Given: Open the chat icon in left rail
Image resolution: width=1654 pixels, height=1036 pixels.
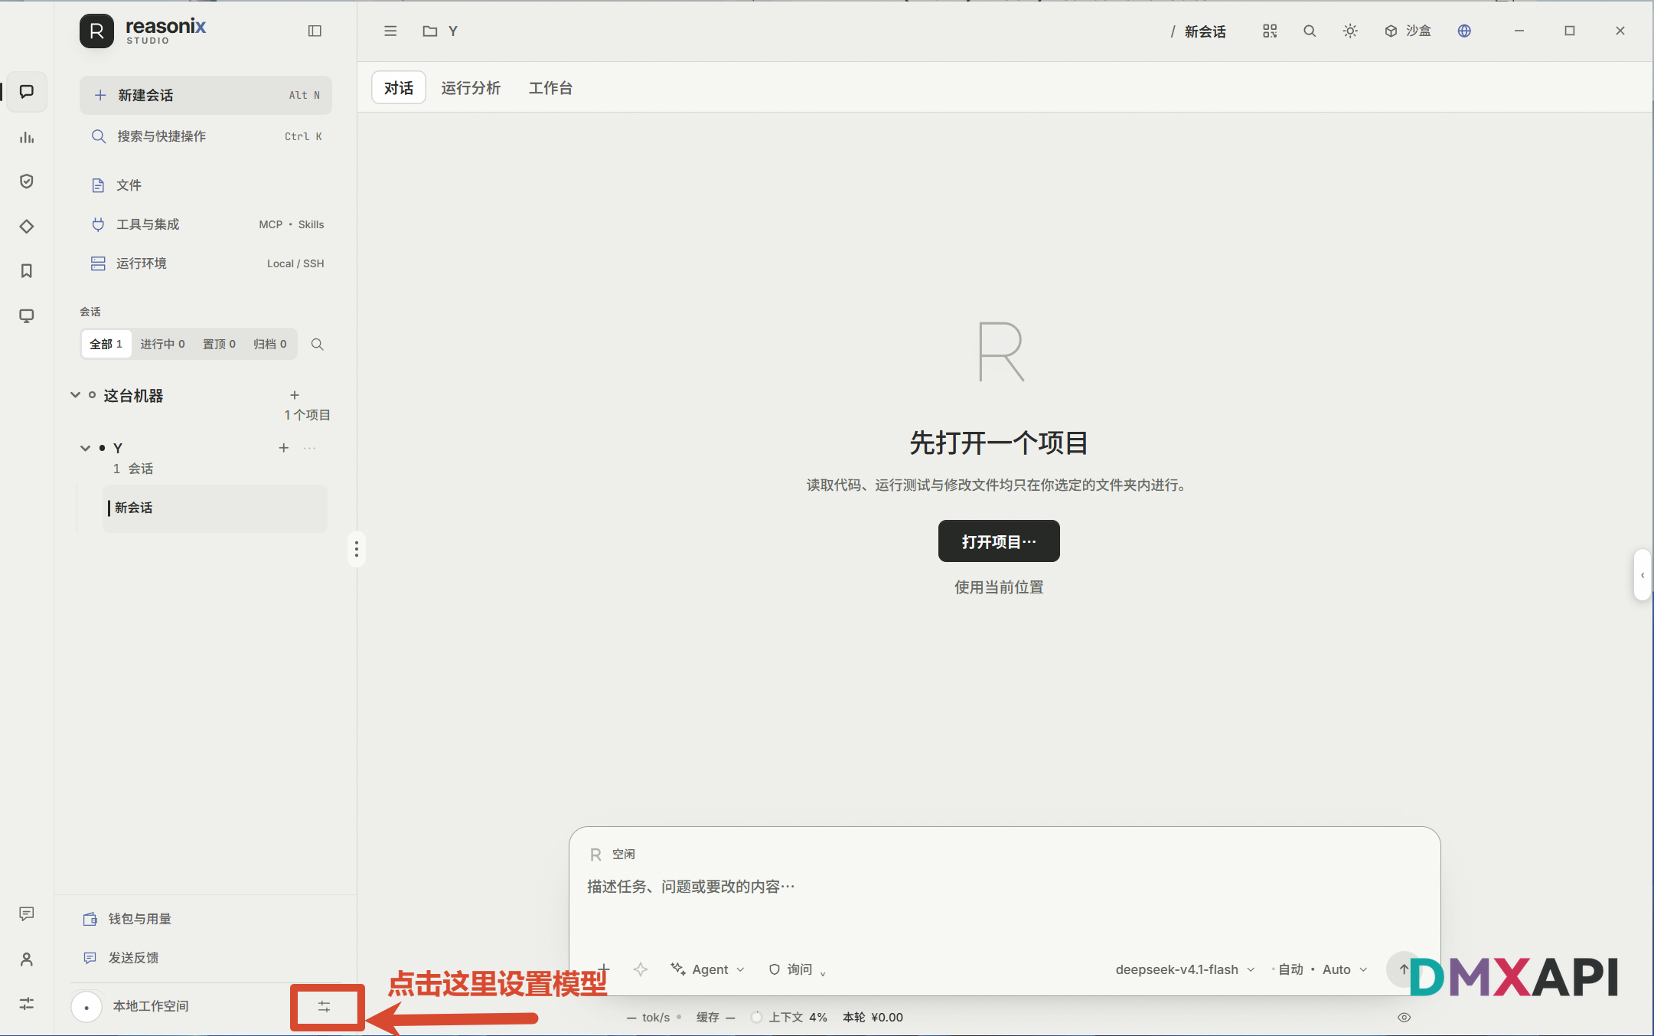Looking at the screenshot, I should [27, 92].
